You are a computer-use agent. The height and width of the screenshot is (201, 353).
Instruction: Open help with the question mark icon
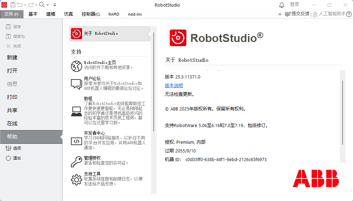[349, 14]
